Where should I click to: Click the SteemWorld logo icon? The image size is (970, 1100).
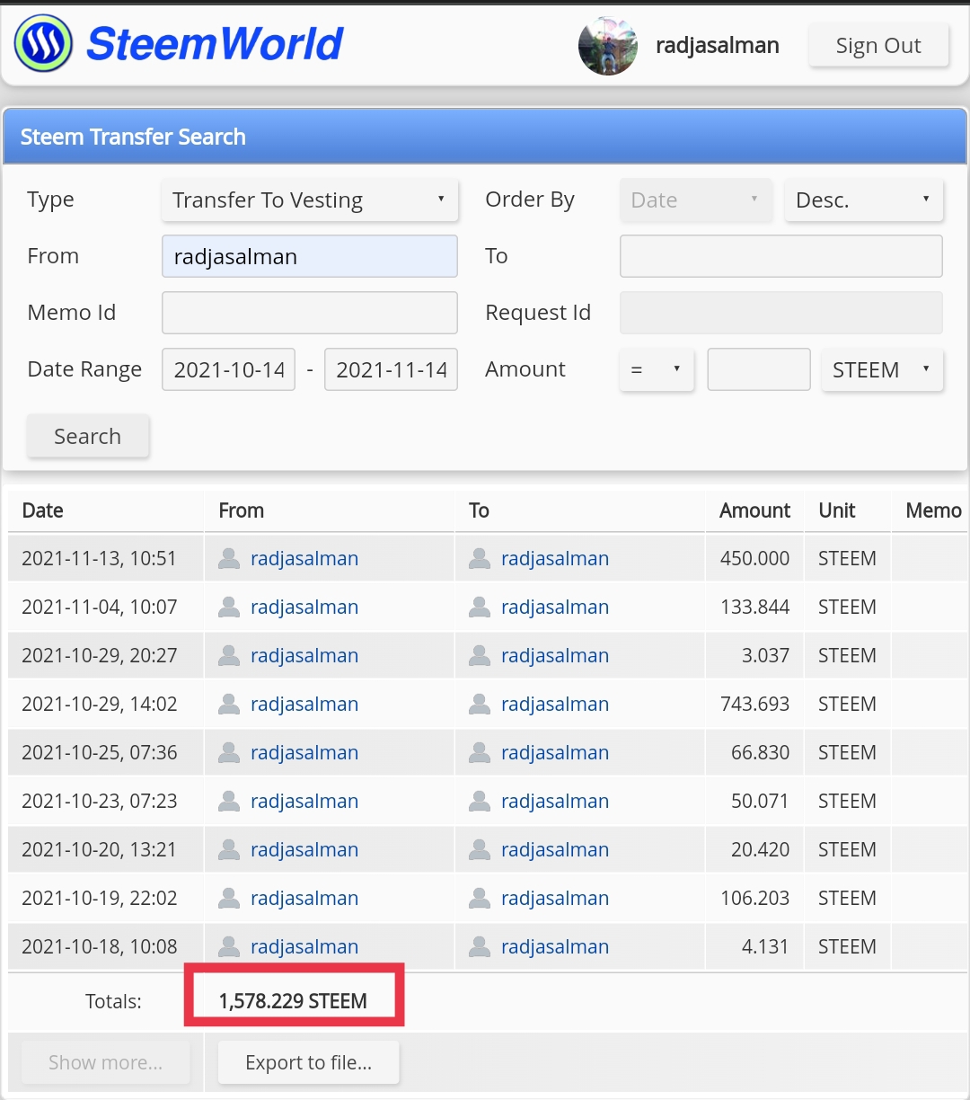click(x=43, y=43)
